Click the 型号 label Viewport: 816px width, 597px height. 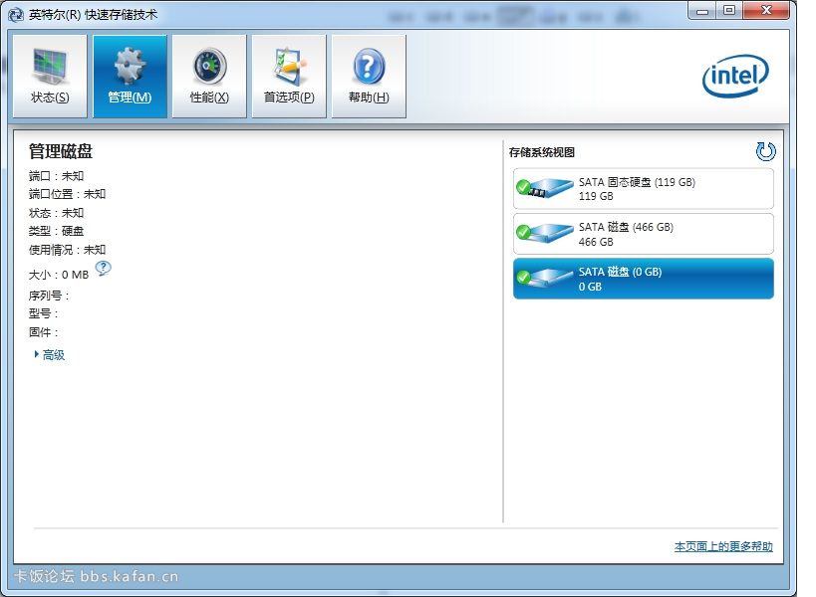coord(43,313)
